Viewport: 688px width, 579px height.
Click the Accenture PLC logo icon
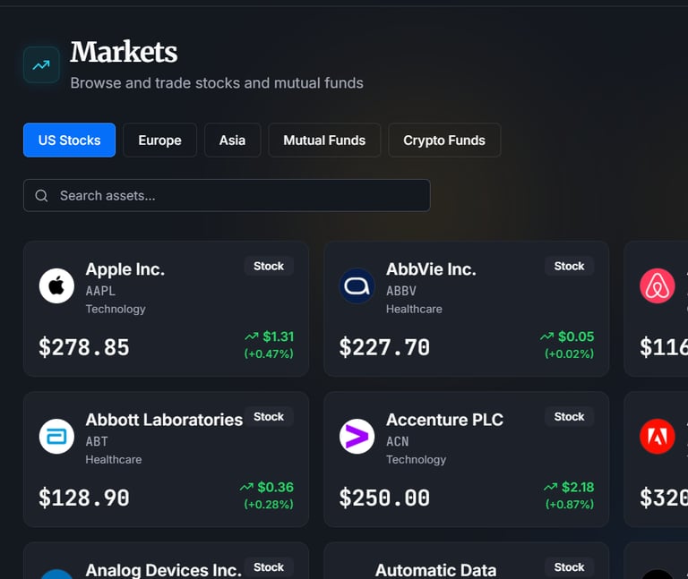click(x=357, y=436)
